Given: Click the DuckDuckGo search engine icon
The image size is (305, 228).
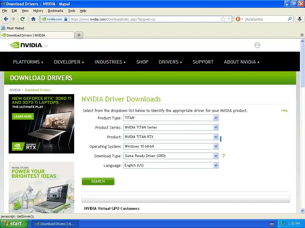Looking at the screenshot, I should coord(238,19).
